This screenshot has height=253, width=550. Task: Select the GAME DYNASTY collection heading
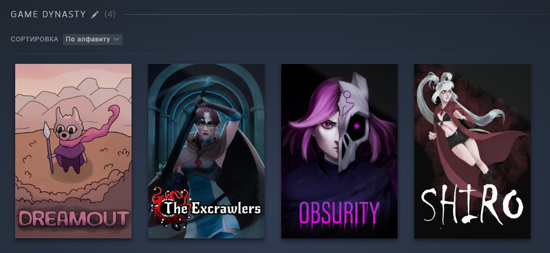tap(48, 14)
